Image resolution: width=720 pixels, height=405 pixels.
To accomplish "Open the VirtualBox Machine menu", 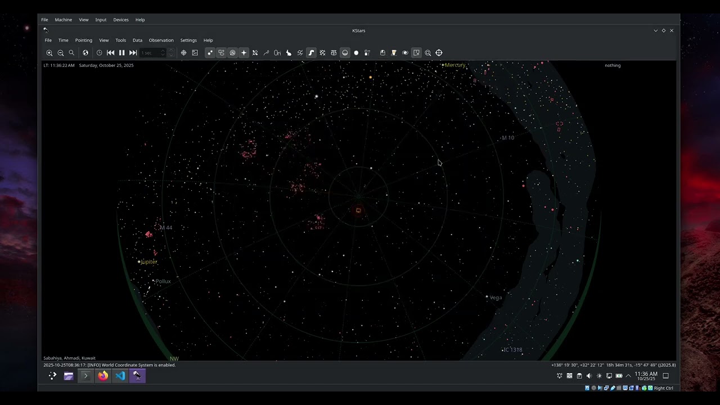I will tap(64, 20).
